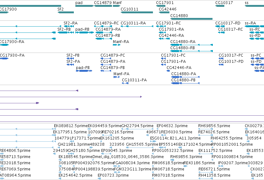Image resolution: width=264 pixels, height=180 pixels.
Task: Select transcript CG14879-RB
Action: point(104,39)
